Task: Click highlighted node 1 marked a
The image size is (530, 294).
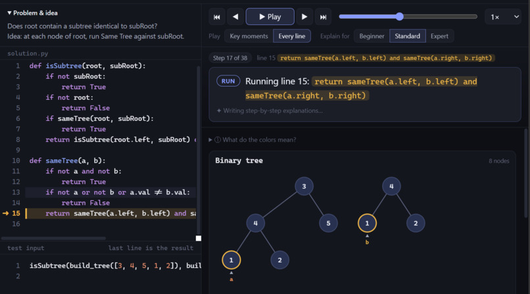Action: tap(231, 260)
